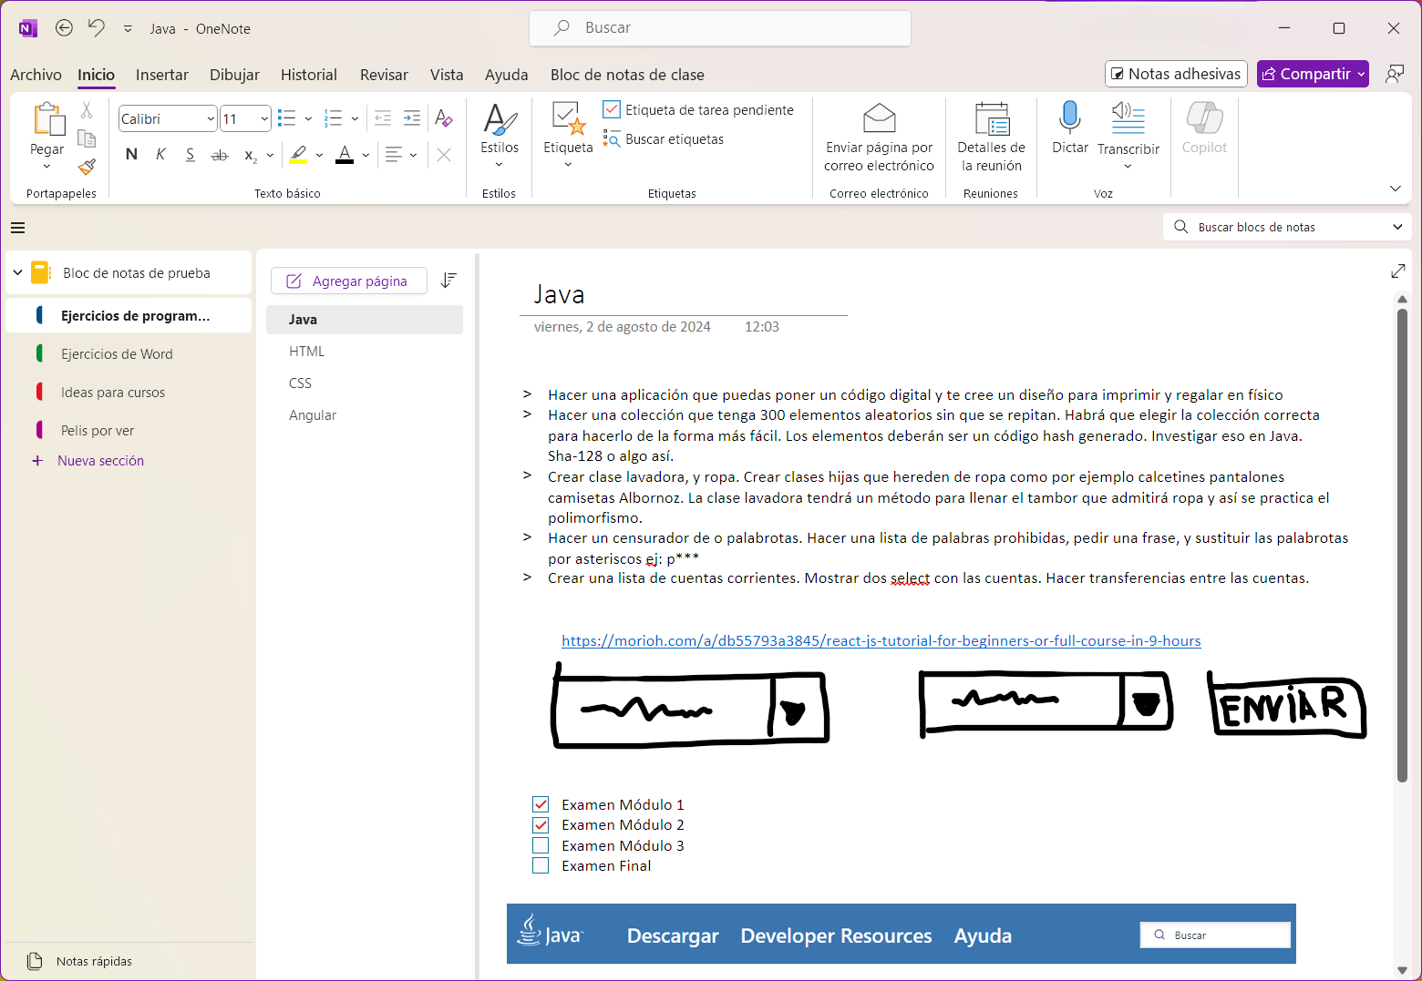This screenshot has height=981, width=1422.
Task: Cut the selection with scissors icon
Action: (x=87, y=110)
